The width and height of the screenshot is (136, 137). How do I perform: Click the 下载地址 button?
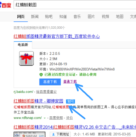tap(60, 134)
